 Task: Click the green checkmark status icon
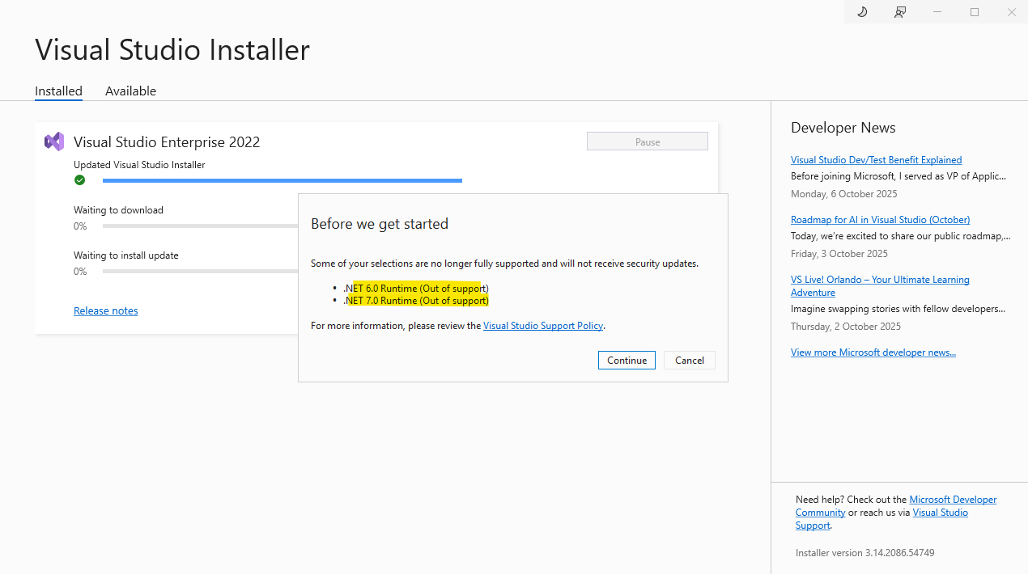coord(79,180)
